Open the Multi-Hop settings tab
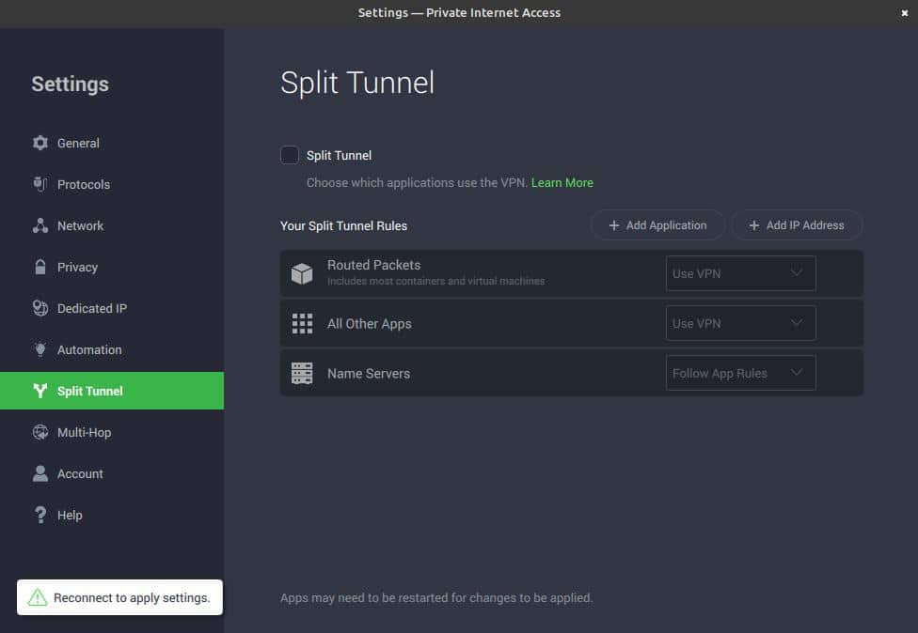Viewport: 918px width, 633px height. (x=112, y=432)
